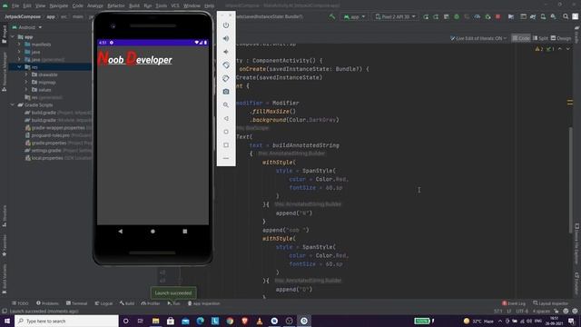581x327 pixels.
Task: Open the File menu
Action: [15, 5]
